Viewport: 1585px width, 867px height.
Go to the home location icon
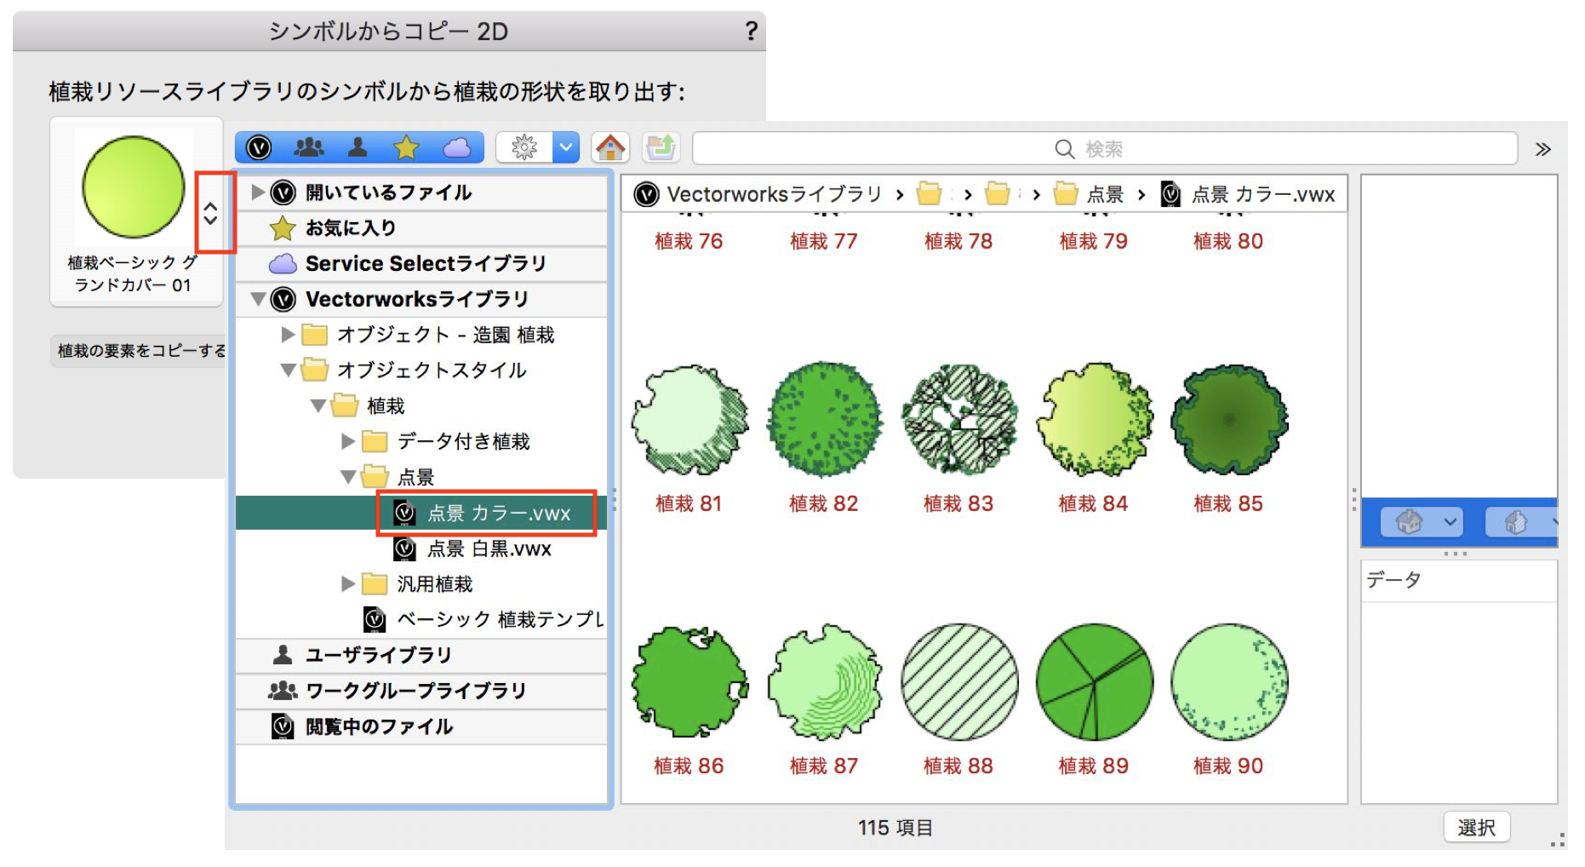click(610, 148)
